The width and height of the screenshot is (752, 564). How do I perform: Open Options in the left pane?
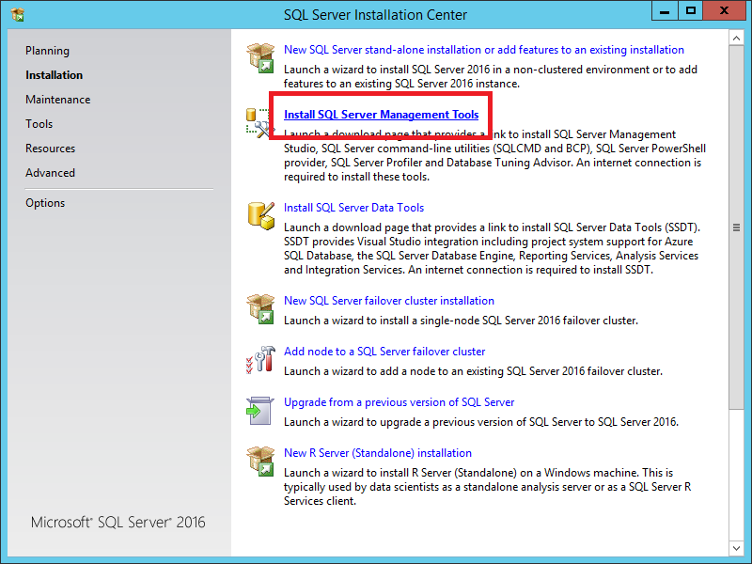pyautogui.click(x=45, y=203)
